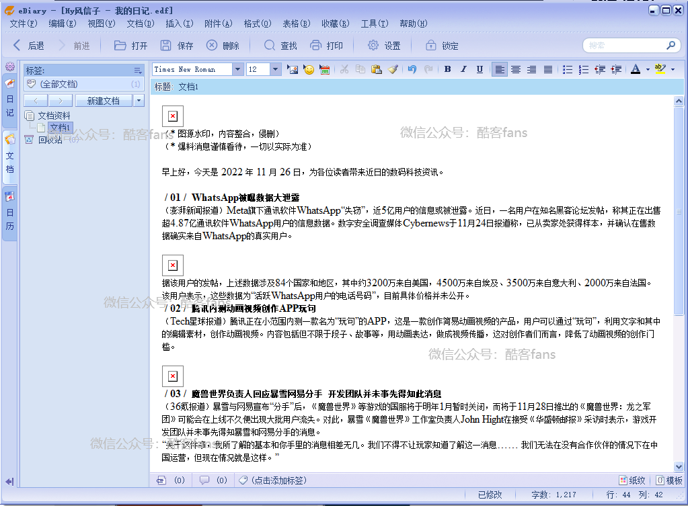The image size is (688, 506).
Task: Justify the paragraph text
Action: [x=548, y=69]
